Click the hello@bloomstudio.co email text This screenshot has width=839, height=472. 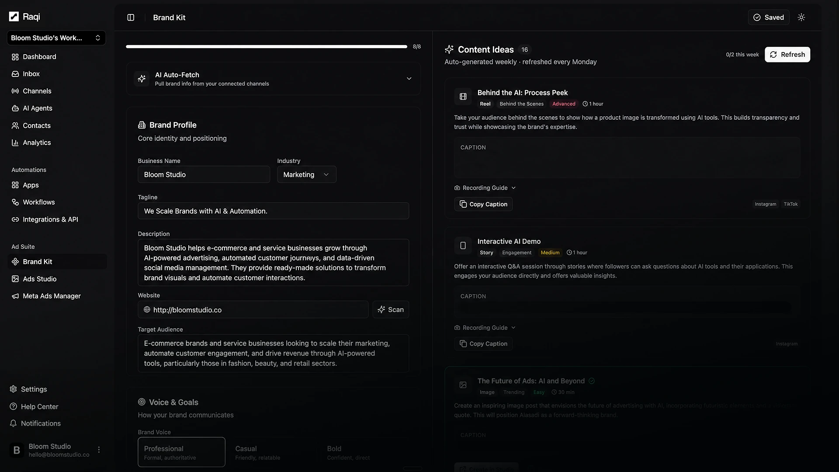(59, 455)
